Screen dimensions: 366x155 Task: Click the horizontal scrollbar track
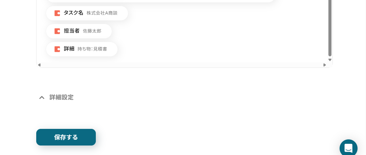coord(182,65)
